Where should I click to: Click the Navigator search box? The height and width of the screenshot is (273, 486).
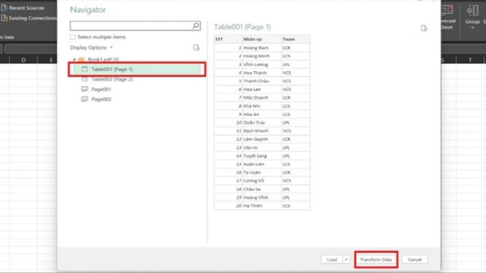135,25
